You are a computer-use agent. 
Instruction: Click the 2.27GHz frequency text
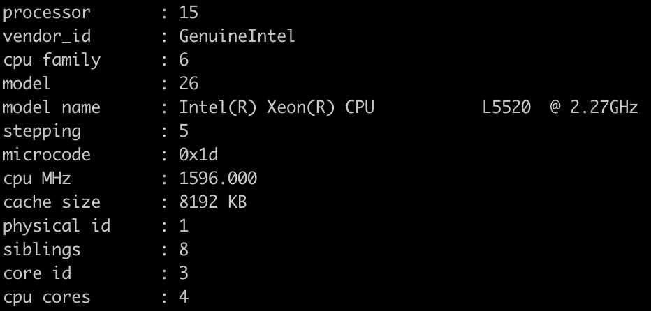point(604,107)
